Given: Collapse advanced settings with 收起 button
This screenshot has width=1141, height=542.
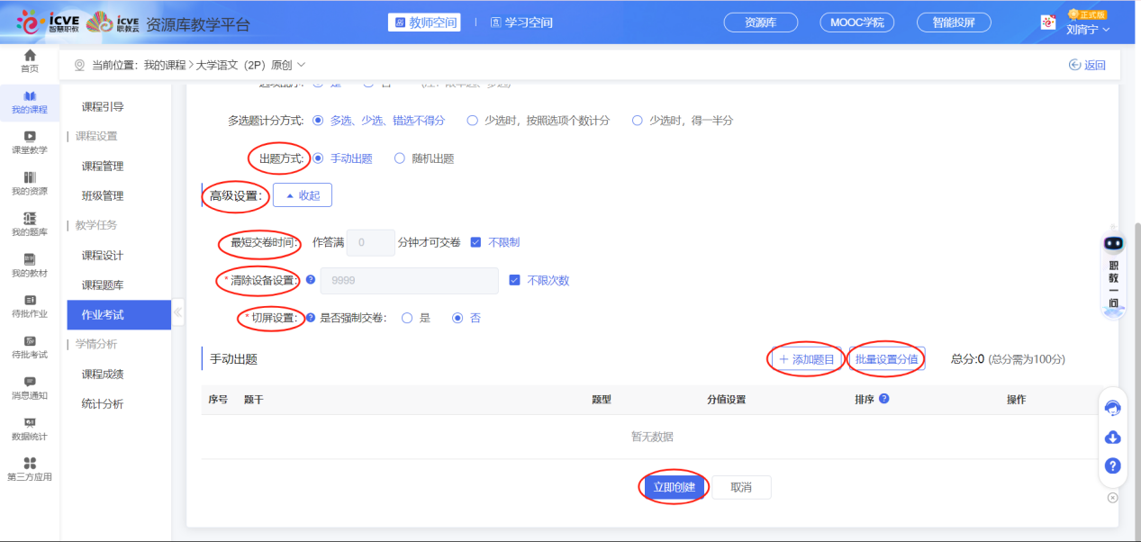Looking at the screenshot, I should point(303,195).
